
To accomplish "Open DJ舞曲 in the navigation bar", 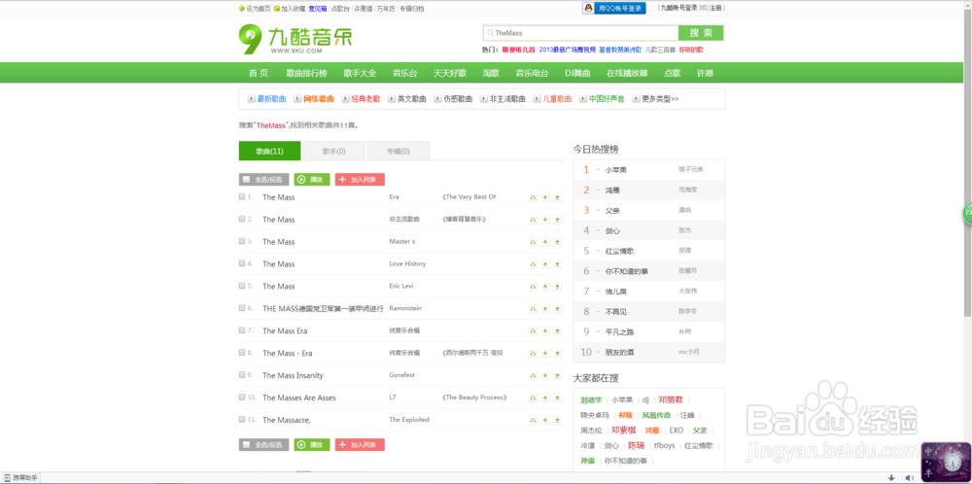I will click(x=577, y=73).
